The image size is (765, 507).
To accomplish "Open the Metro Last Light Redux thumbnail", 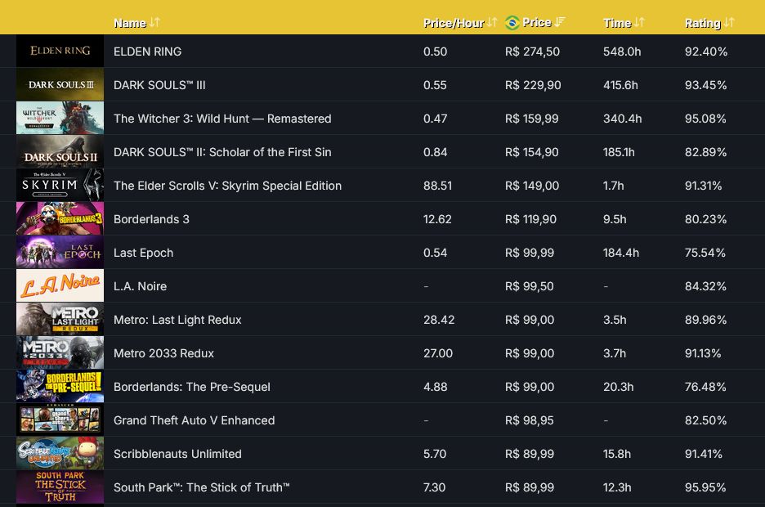I will 60,319.
